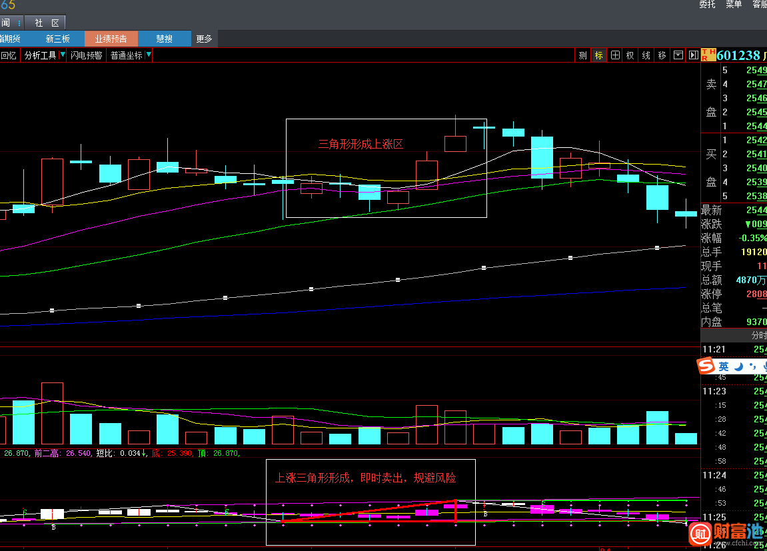Viewport: 767px width, 551px height.
Task: Expand the 普通坐标 dropdown arrow
Action: (149, 55)
